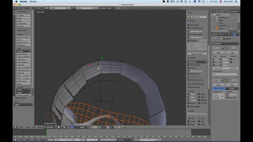Open Help menu in Blender info header
The image size is (253, 142).
[42, 8]
